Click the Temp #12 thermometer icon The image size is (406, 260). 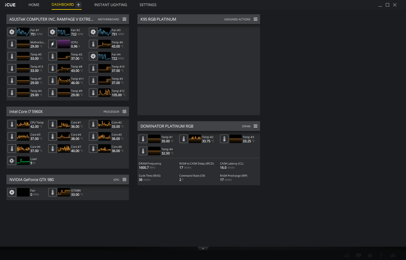point(93,93)
